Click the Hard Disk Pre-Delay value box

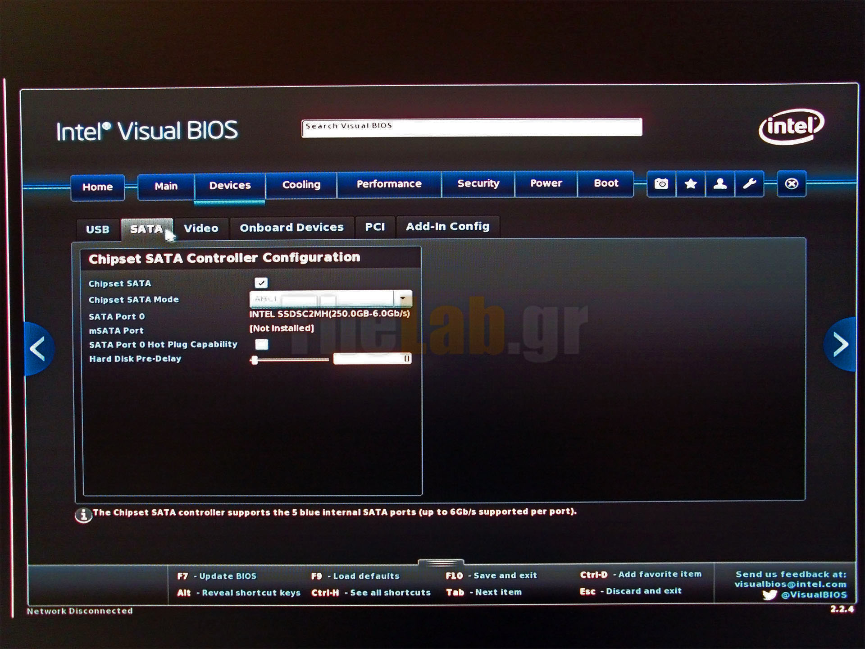pyautogui.click(x=372, y=359)
